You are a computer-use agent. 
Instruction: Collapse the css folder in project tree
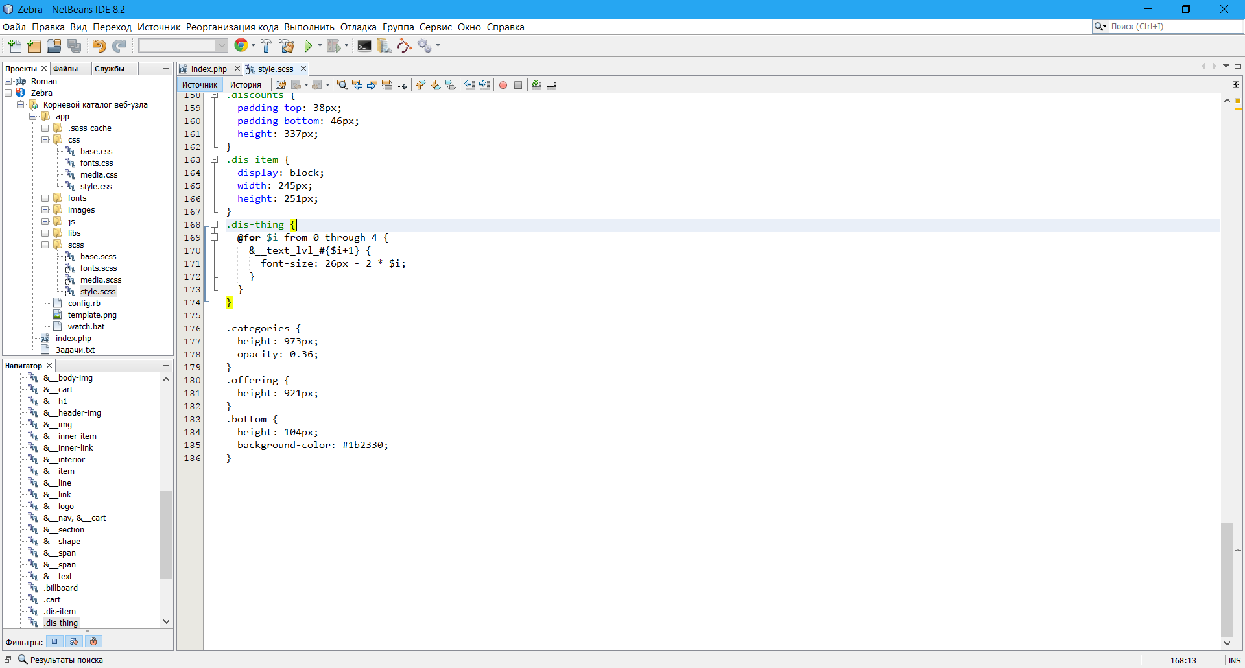[x=45, y=139]
